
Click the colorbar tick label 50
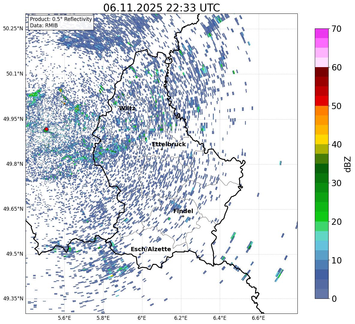336,106
